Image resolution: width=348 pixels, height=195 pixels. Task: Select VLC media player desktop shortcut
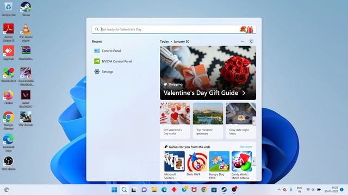tap(26, 32)
